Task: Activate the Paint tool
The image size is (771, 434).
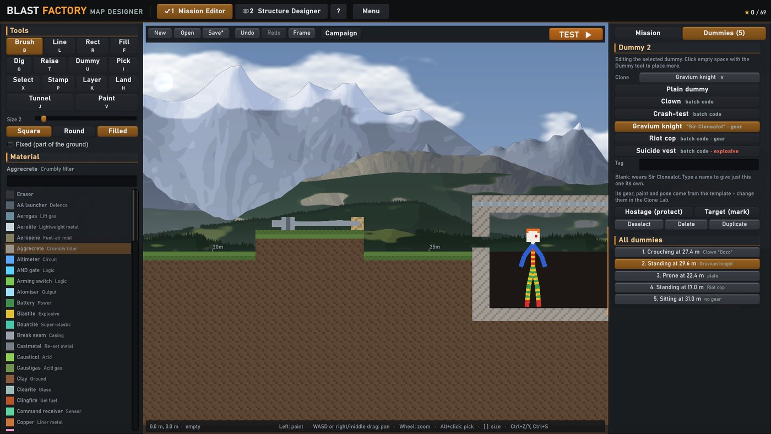Action: (107, 102)
